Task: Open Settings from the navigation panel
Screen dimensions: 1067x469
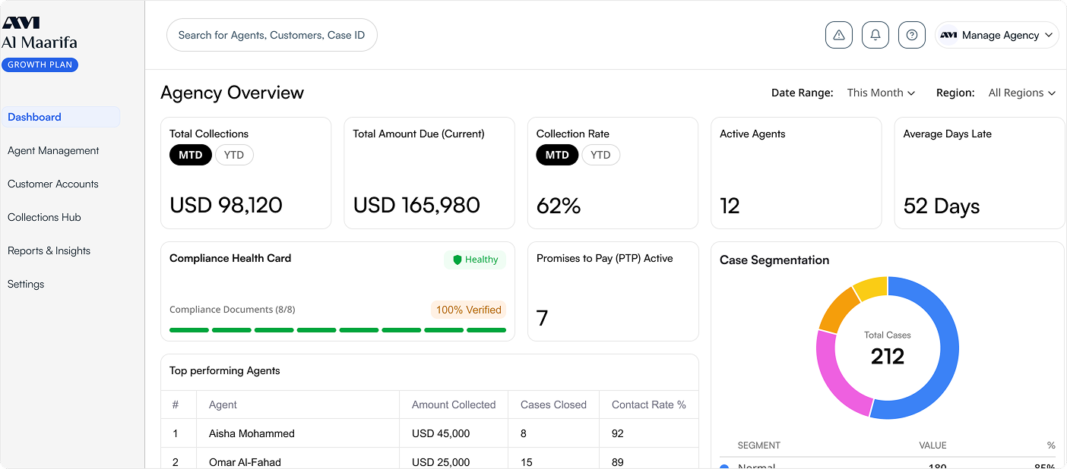Action: point(25,284)
